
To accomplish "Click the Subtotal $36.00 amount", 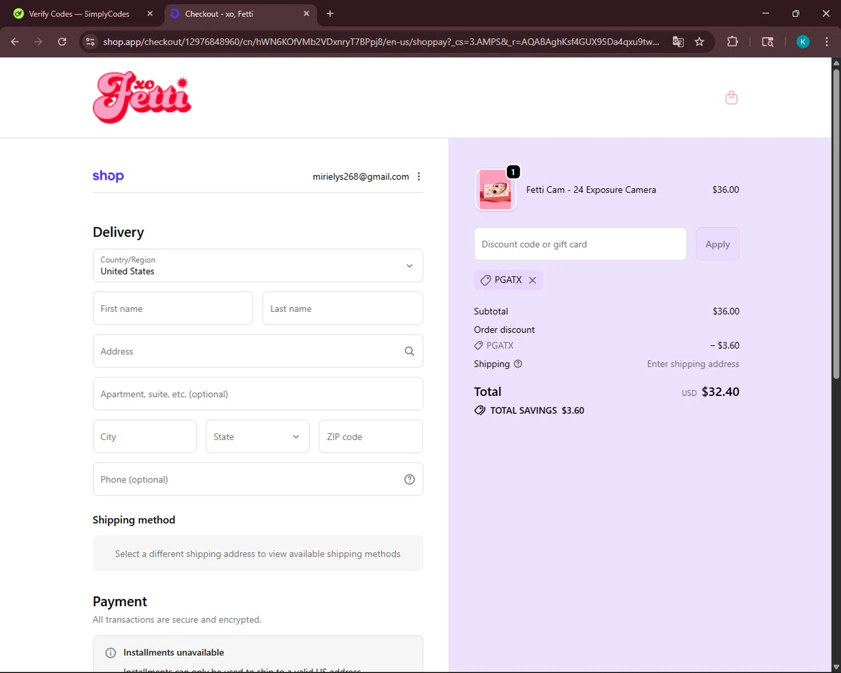I will 726,311.
